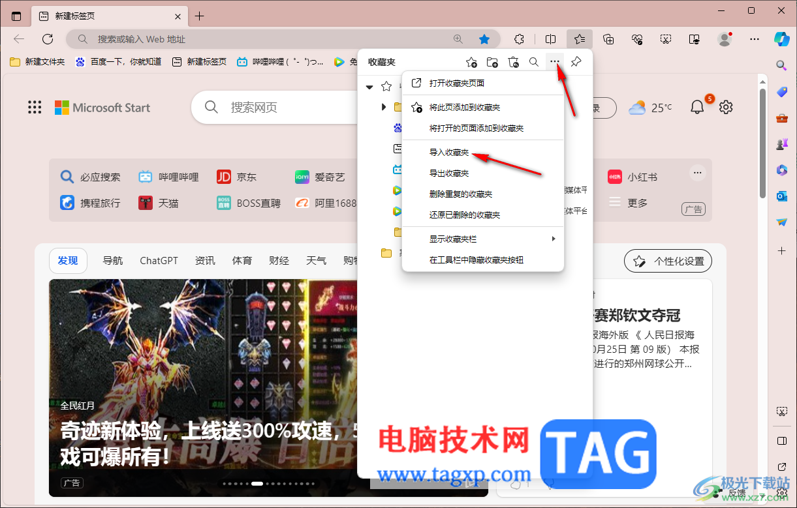The width and height of the screenshot is (797, 508).
Task: Open weather widget showing 25°C
Action: (x=650, y=108)
